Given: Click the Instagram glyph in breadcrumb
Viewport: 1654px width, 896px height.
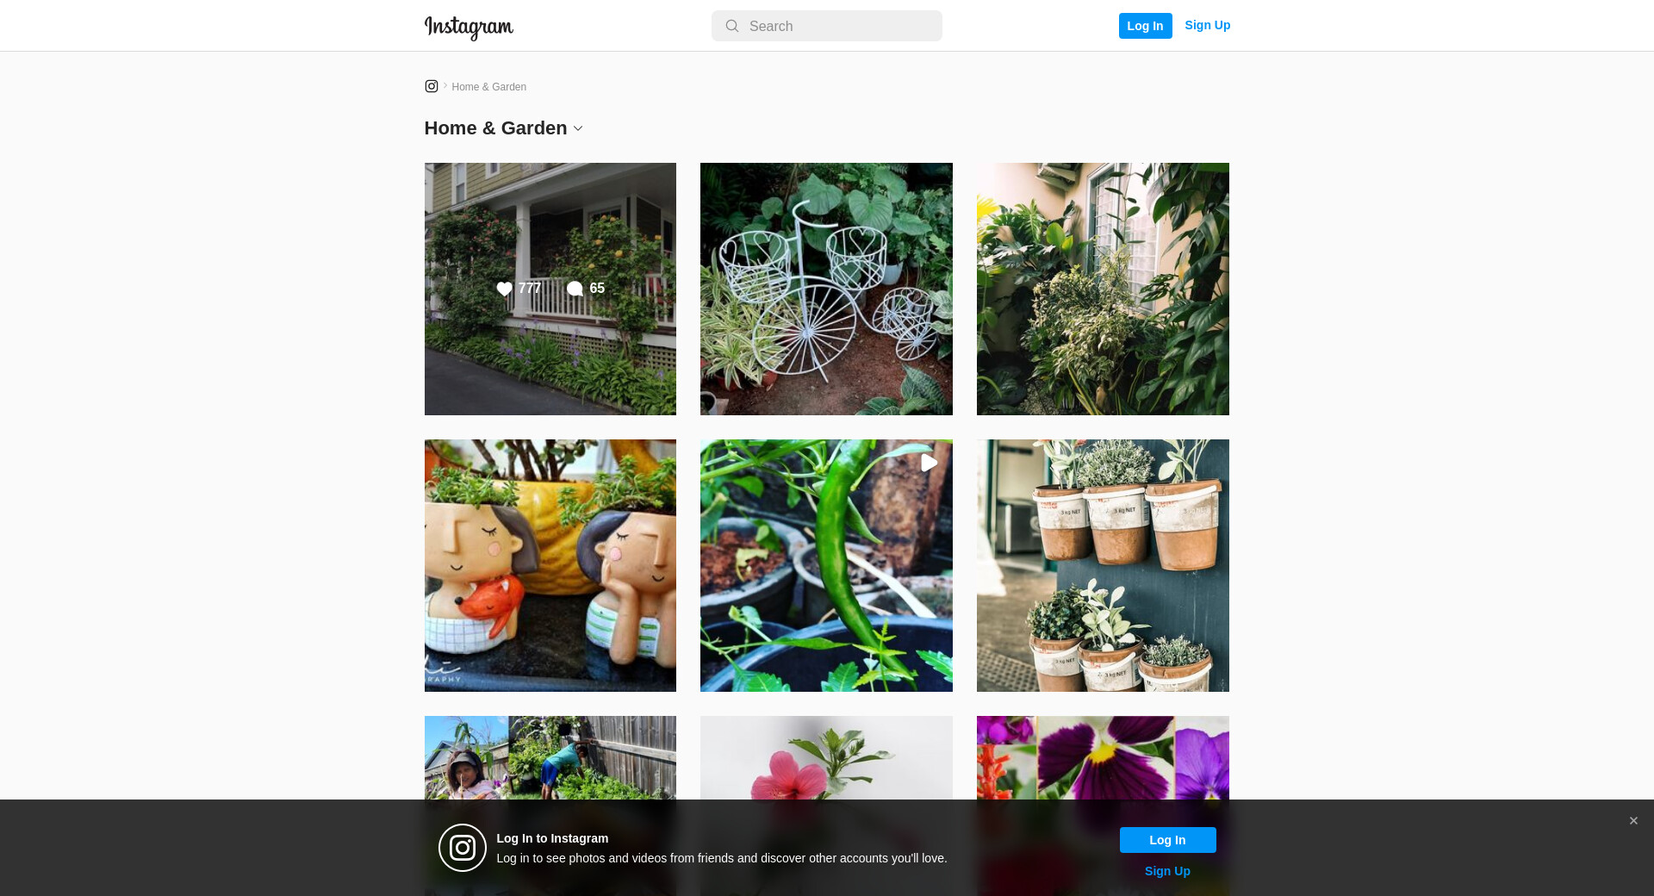Looking at the screenshot, I should coord(432,86).
